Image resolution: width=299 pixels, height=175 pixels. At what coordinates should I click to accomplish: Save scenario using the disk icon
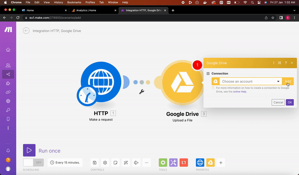pos(95,163)
